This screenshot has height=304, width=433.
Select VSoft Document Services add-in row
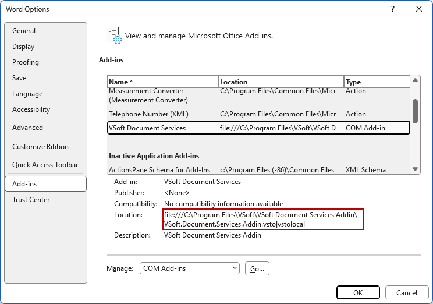tap(258, 128)
